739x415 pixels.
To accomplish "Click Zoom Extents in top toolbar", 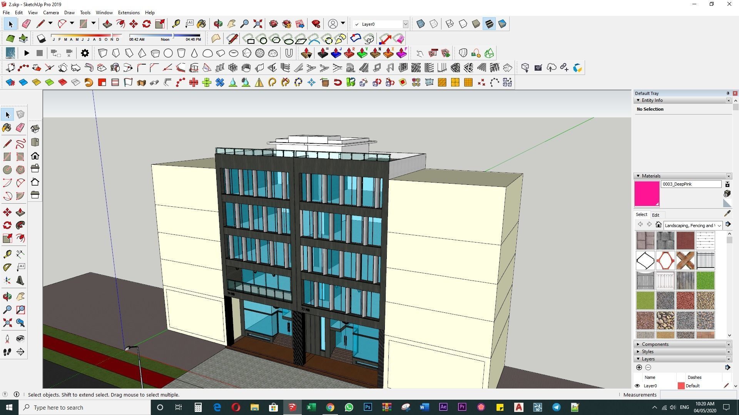I will point(257,24).
